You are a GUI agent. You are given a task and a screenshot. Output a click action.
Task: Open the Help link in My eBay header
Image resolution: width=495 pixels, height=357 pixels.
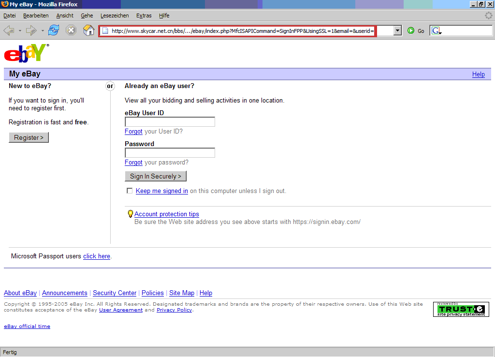[x=478, y=74]
